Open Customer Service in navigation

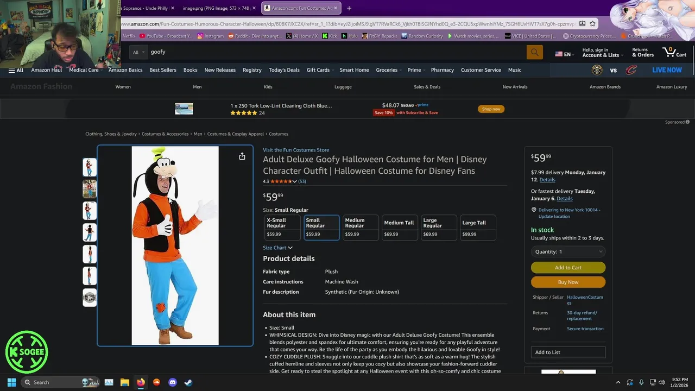[x=481, y=70]
